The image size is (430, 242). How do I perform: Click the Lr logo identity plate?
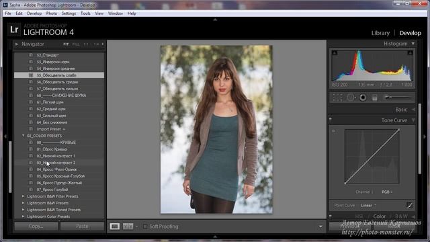14,30
